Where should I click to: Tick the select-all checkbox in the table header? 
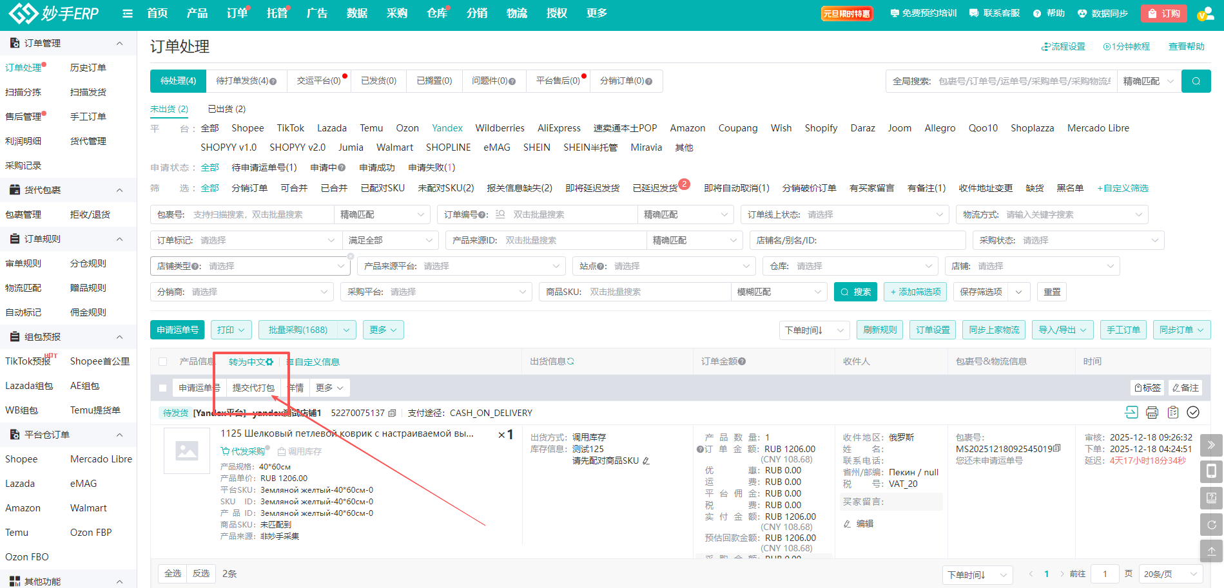click(x=163, y=362)
